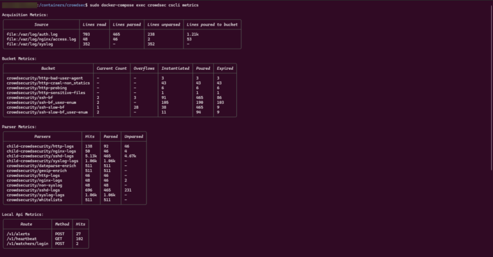Click the 'Acquisition Metrics:' heading
This screenshot has height=257, width=493.
coord(25,15)
